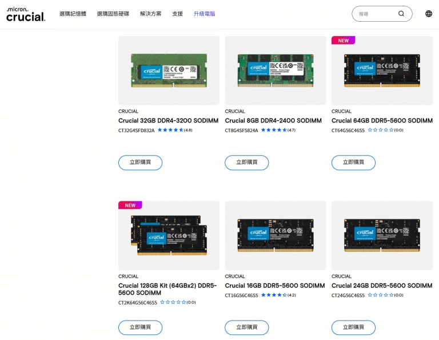
Task: Open the globe region selector
Action: [x=429, y=14]
